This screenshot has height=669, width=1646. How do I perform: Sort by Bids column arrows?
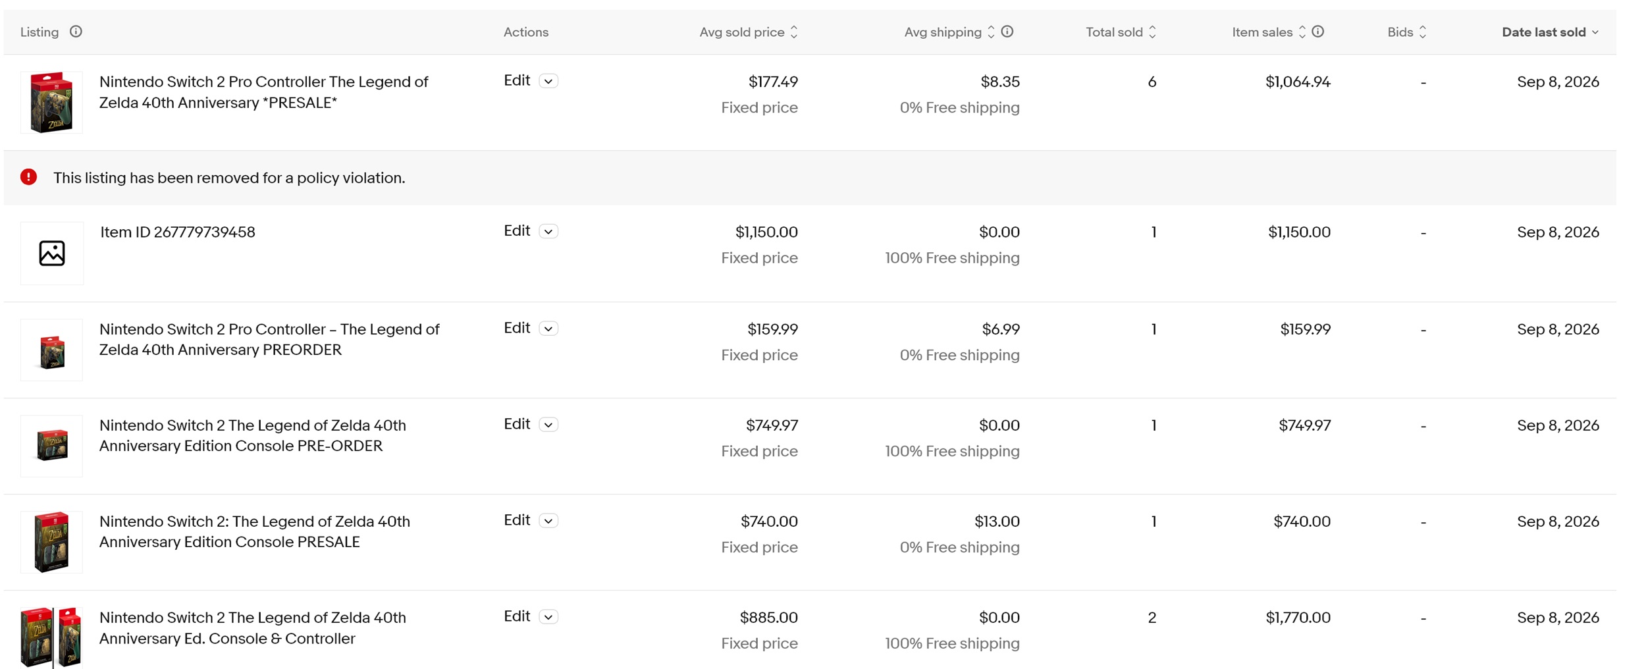click(1423, 32)
